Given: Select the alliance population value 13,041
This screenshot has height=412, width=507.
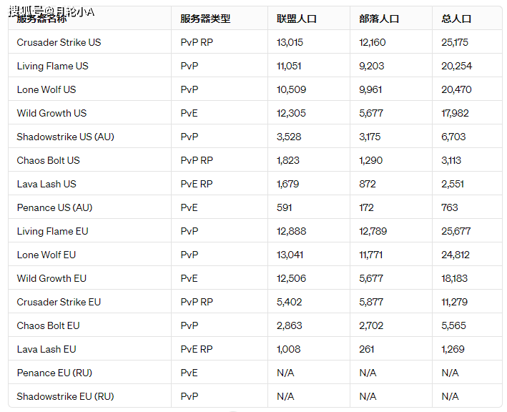Looking at the screenshot, I should (290, 255).
